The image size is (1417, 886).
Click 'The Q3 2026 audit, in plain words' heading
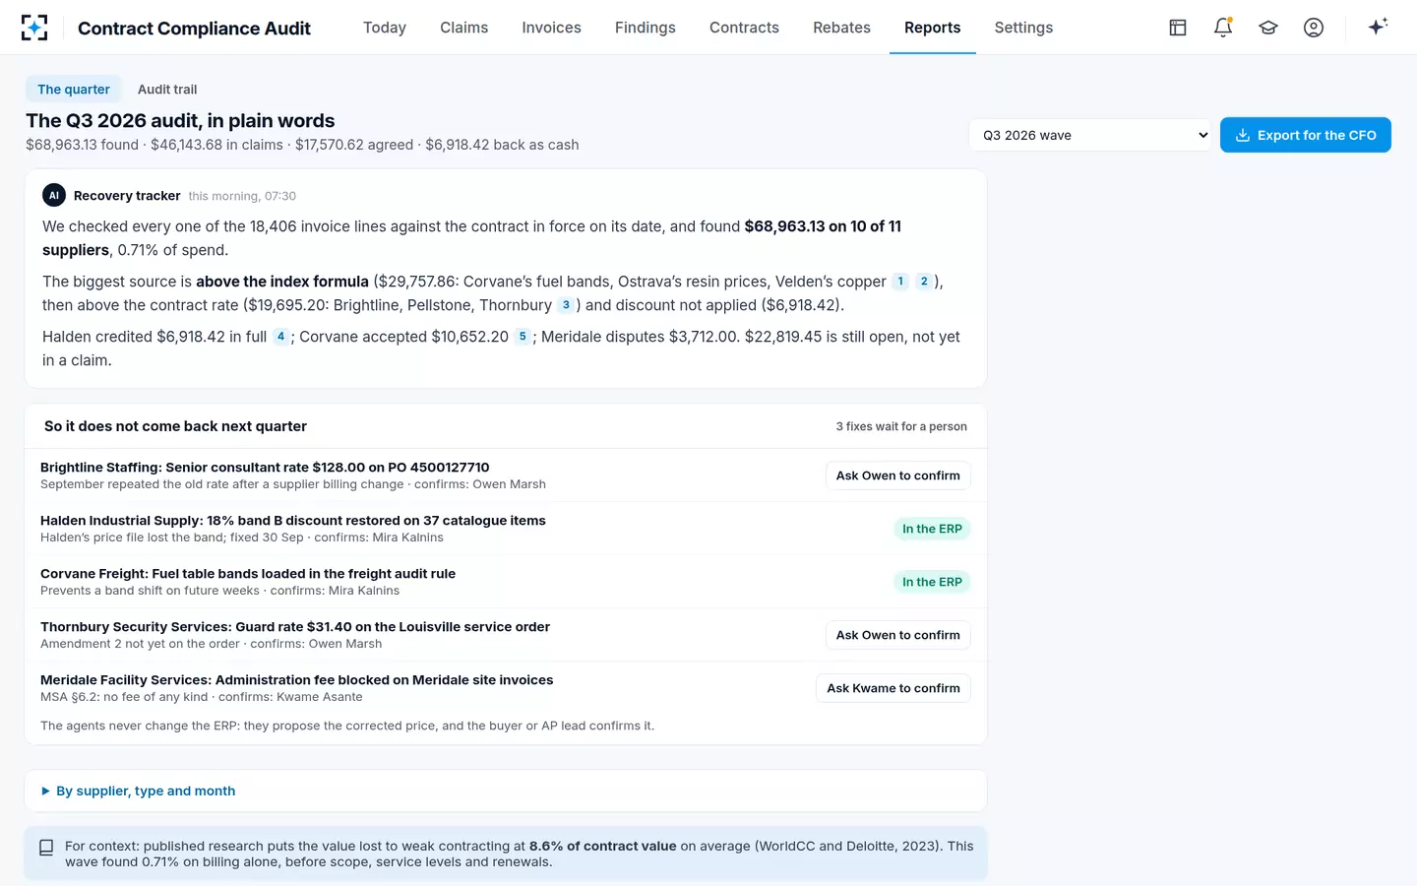tap(180, 121)
